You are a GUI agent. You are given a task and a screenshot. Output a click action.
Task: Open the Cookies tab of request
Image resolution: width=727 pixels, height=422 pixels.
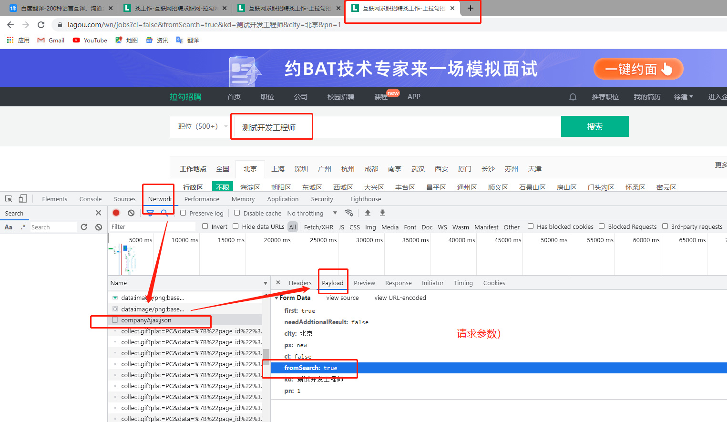click(494, 283)
